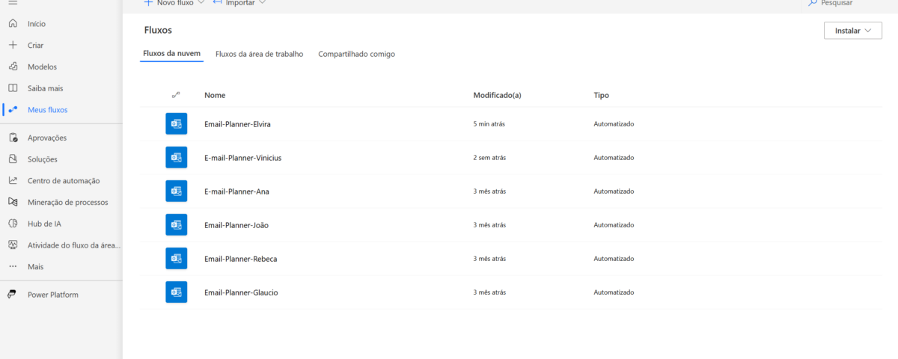Image resolution: width=898 pixels, height=359 pixels.
Task: Sort by Modificado(a) column header
Action: tap(497, 96)
